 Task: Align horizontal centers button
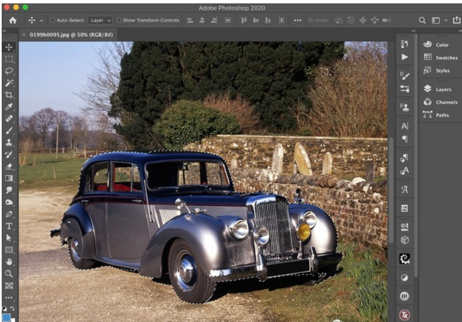tap(202, 20)
